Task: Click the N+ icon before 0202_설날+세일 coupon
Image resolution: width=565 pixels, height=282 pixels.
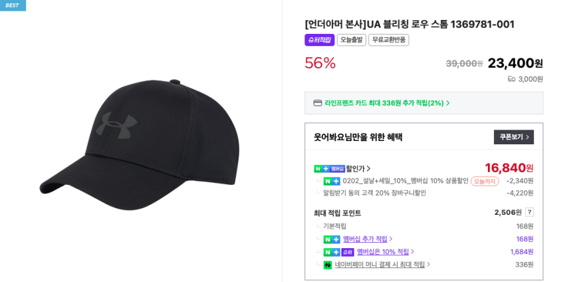Action: 332,181
